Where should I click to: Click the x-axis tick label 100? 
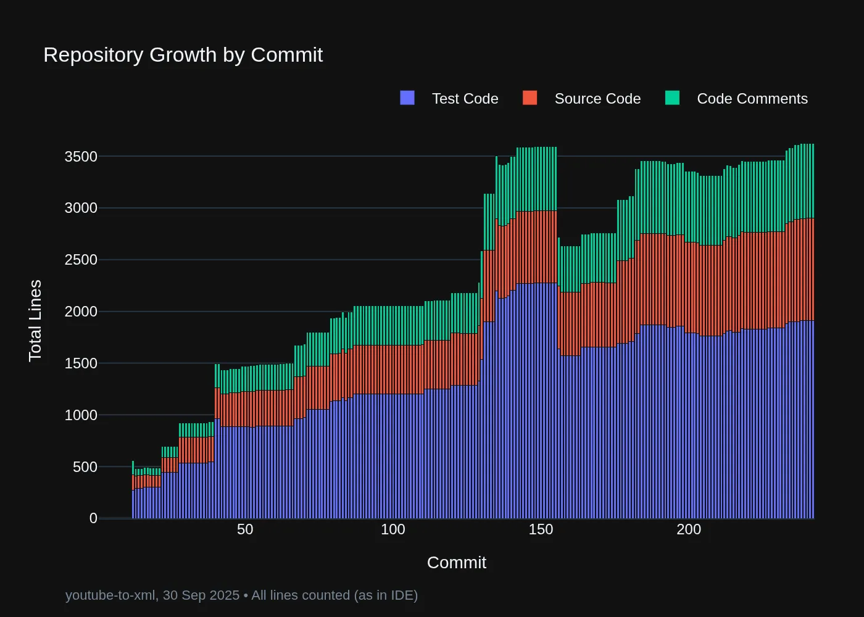[393, 529]
